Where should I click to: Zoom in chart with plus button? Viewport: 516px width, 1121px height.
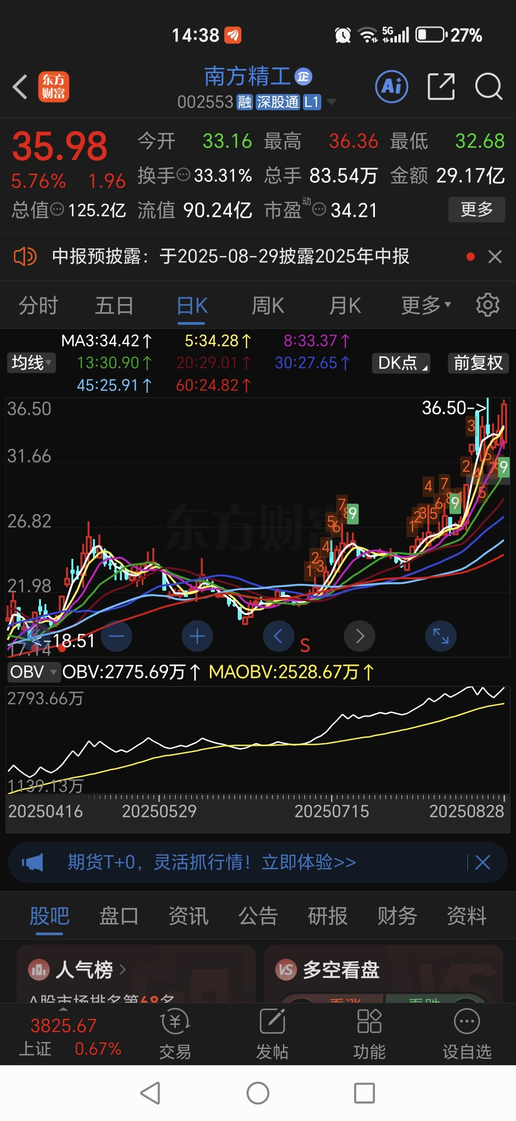(197, 636)
